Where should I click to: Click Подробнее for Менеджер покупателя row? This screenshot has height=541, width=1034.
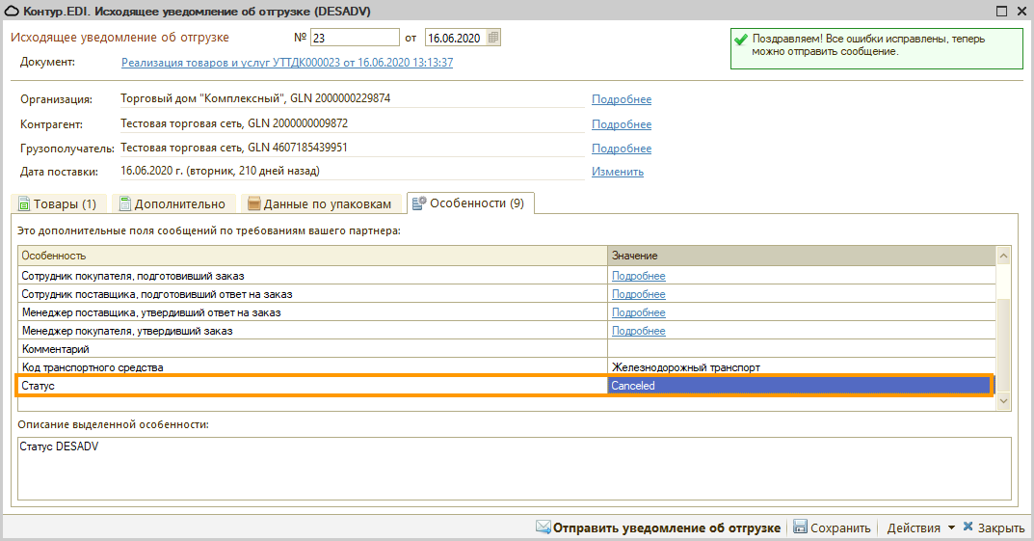coord(639,331)
